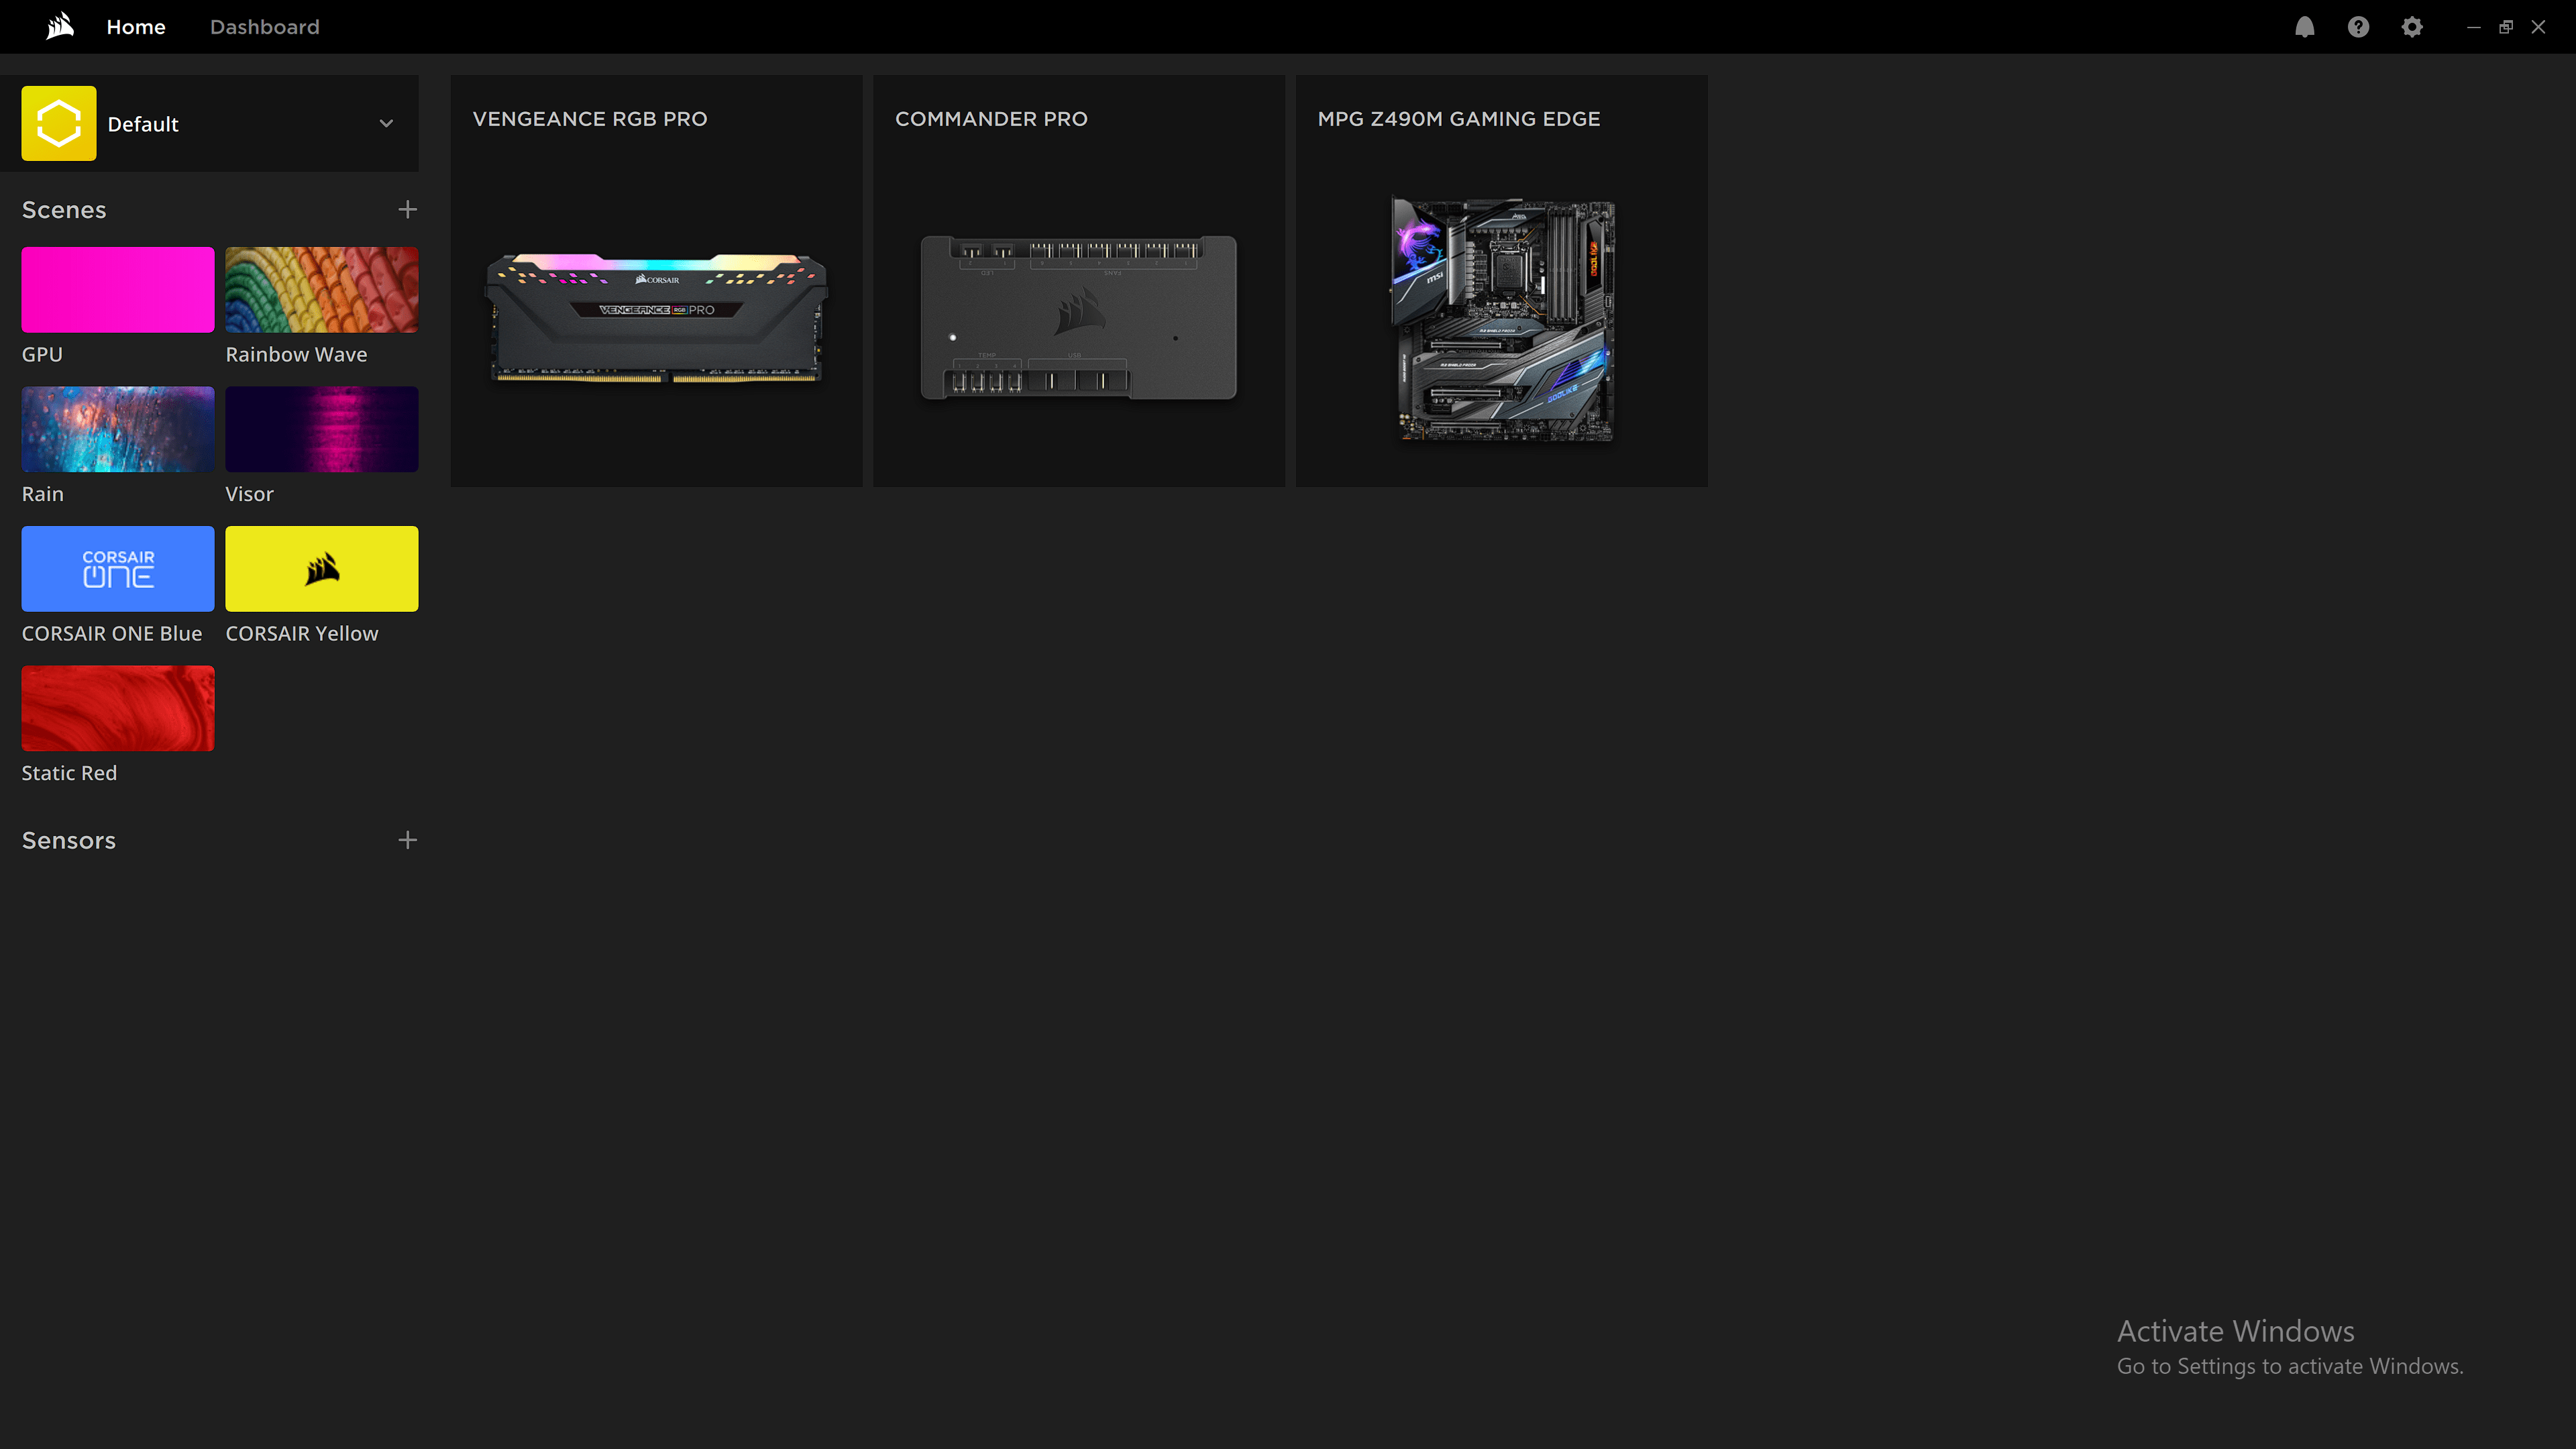2576x1449 pixels.
Task: Open the notifications bell icon
Action: click(x=2305, y=26)
